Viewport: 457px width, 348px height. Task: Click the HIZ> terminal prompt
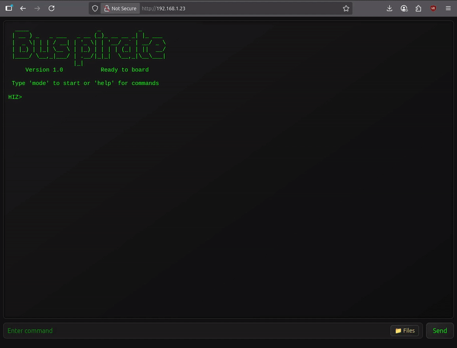pyautogui.click(x=15, y=97)
